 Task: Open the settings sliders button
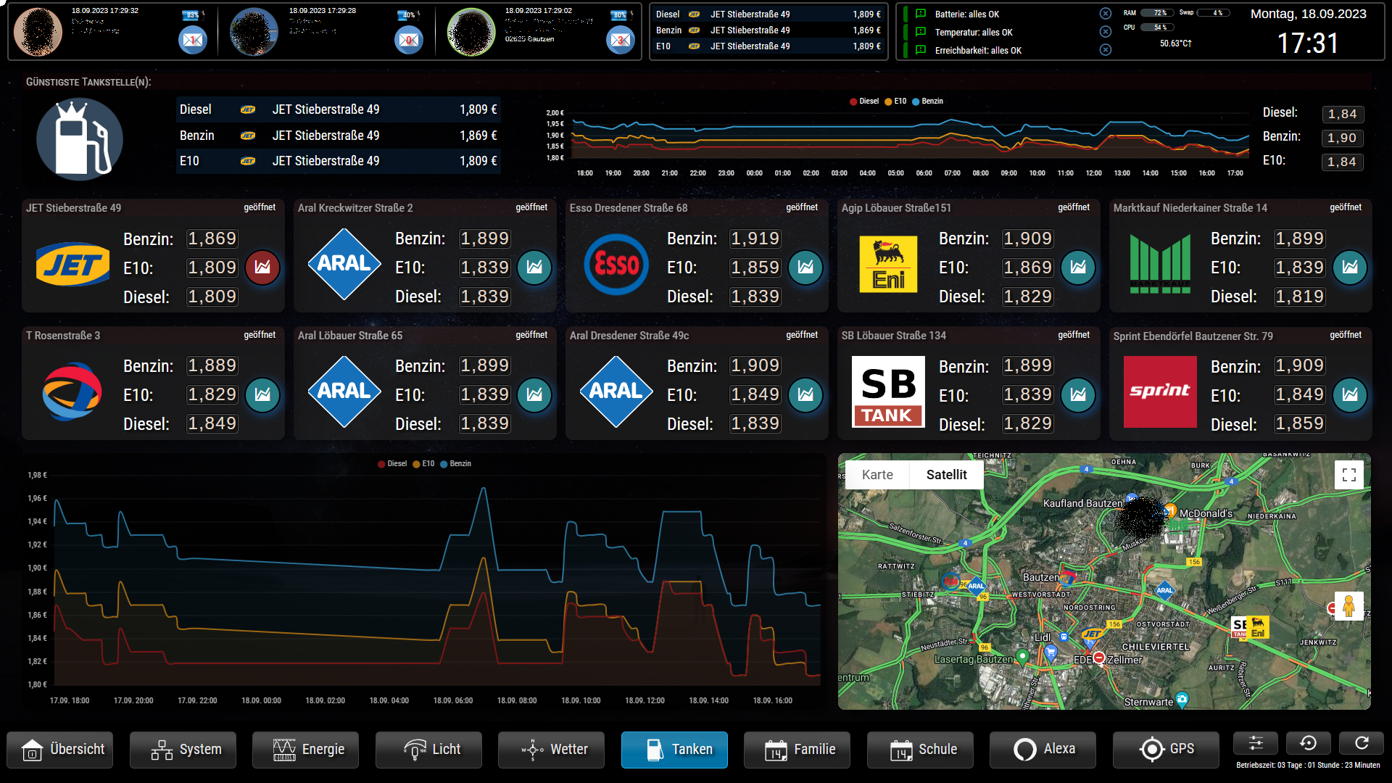[1256, 743]
